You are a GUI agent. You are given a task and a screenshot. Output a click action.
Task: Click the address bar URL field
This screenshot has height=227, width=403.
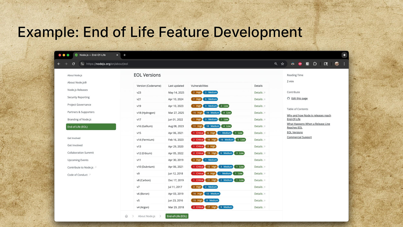point(176,64)
